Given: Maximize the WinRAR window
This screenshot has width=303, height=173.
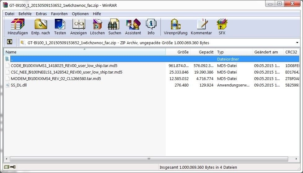Looking at the screenshot, I should 279,4.
